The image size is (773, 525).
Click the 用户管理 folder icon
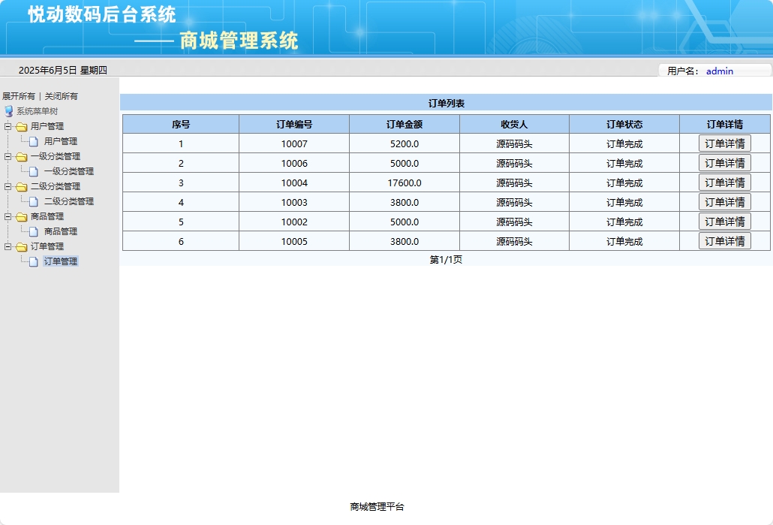21,127
